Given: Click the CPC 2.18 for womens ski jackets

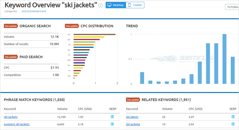Looking at the screenshot, I should click(x=81, y=124).
